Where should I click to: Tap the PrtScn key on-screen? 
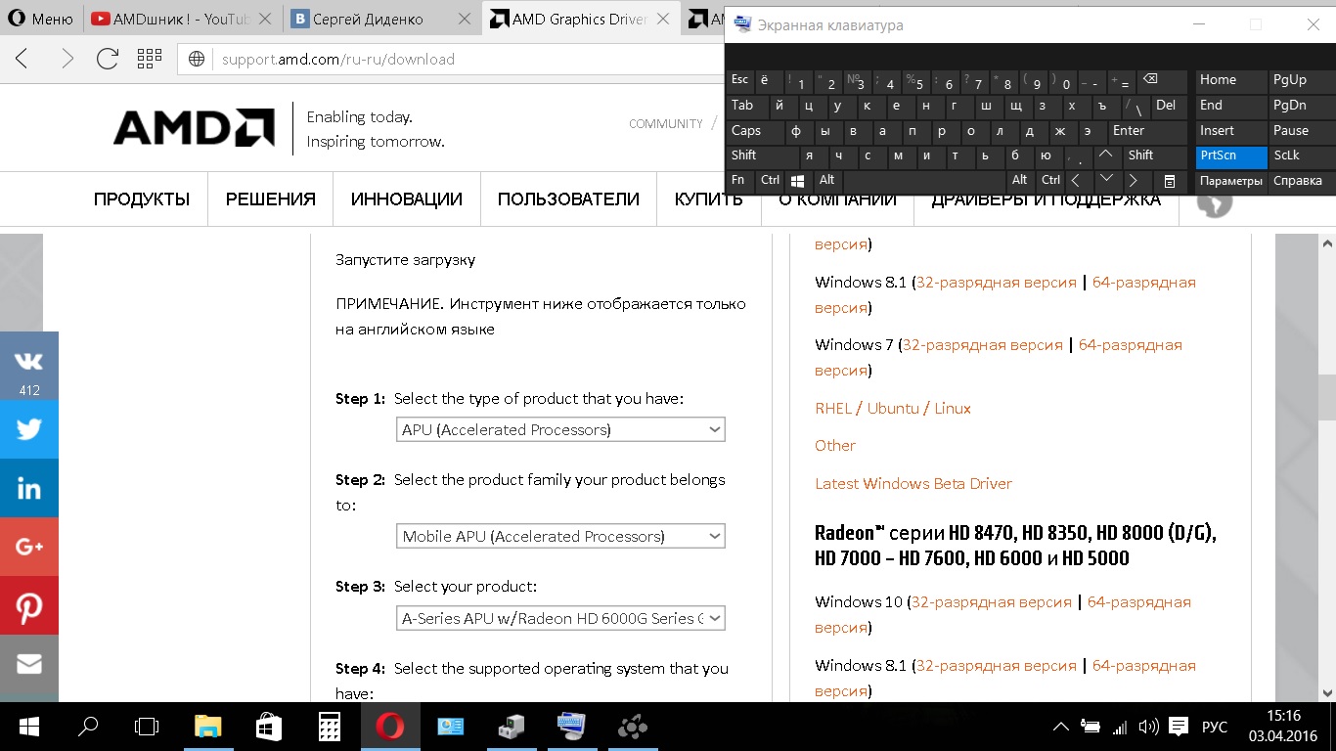[x=1230, y=155]
